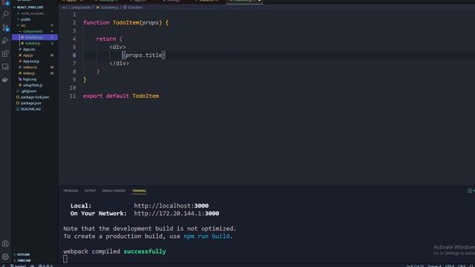Open the Remote Explorer view
Image resolution: width=475 pixels, height=267 pixels.
(5, 67)
